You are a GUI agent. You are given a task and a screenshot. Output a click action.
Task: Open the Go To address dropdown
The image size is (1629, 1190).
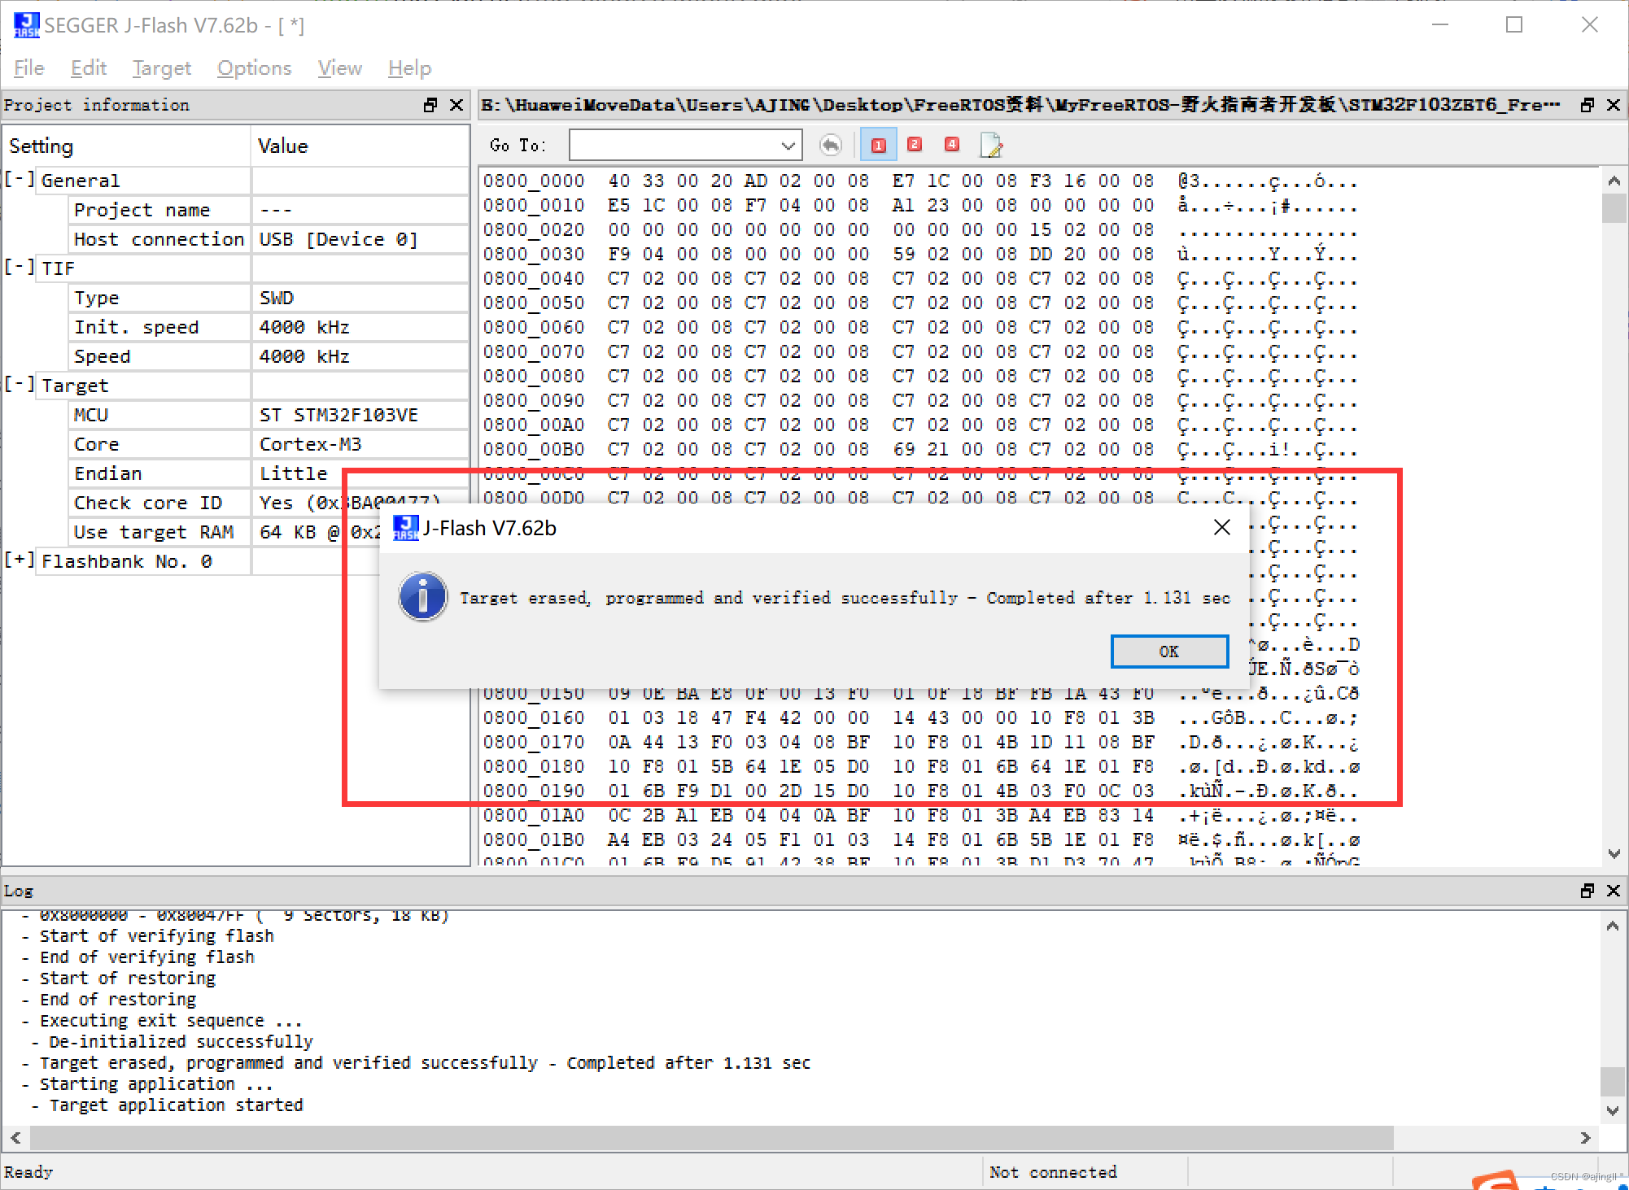pyautogui.click(x=787, y=145)
